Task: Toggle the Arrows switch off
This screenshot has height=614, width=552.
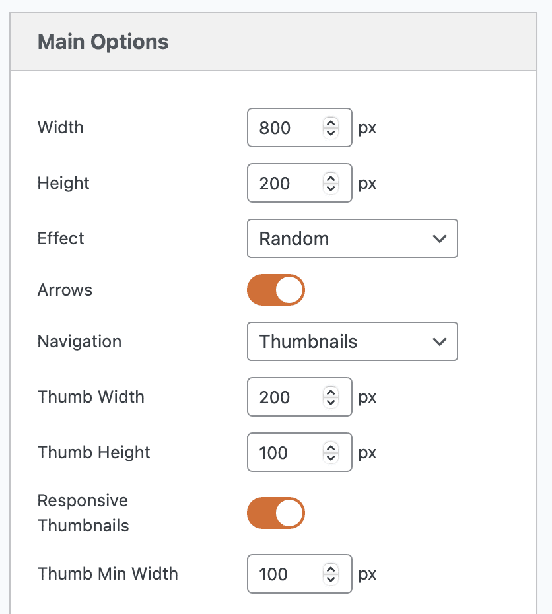Action: 276,290
